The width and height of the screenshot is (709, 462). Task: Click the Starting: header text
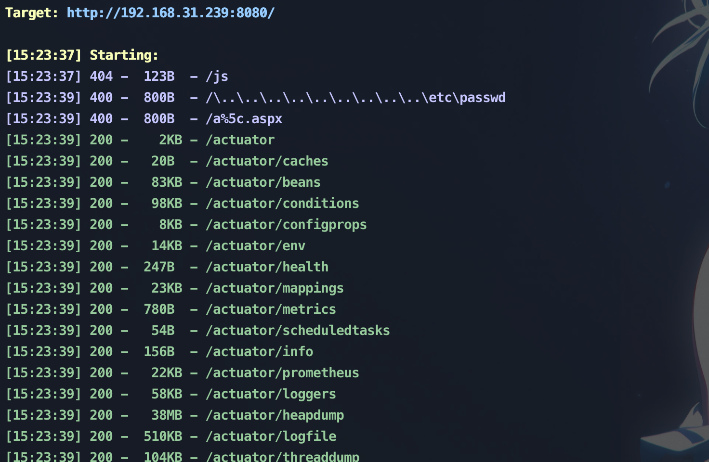tap(124, 55)
